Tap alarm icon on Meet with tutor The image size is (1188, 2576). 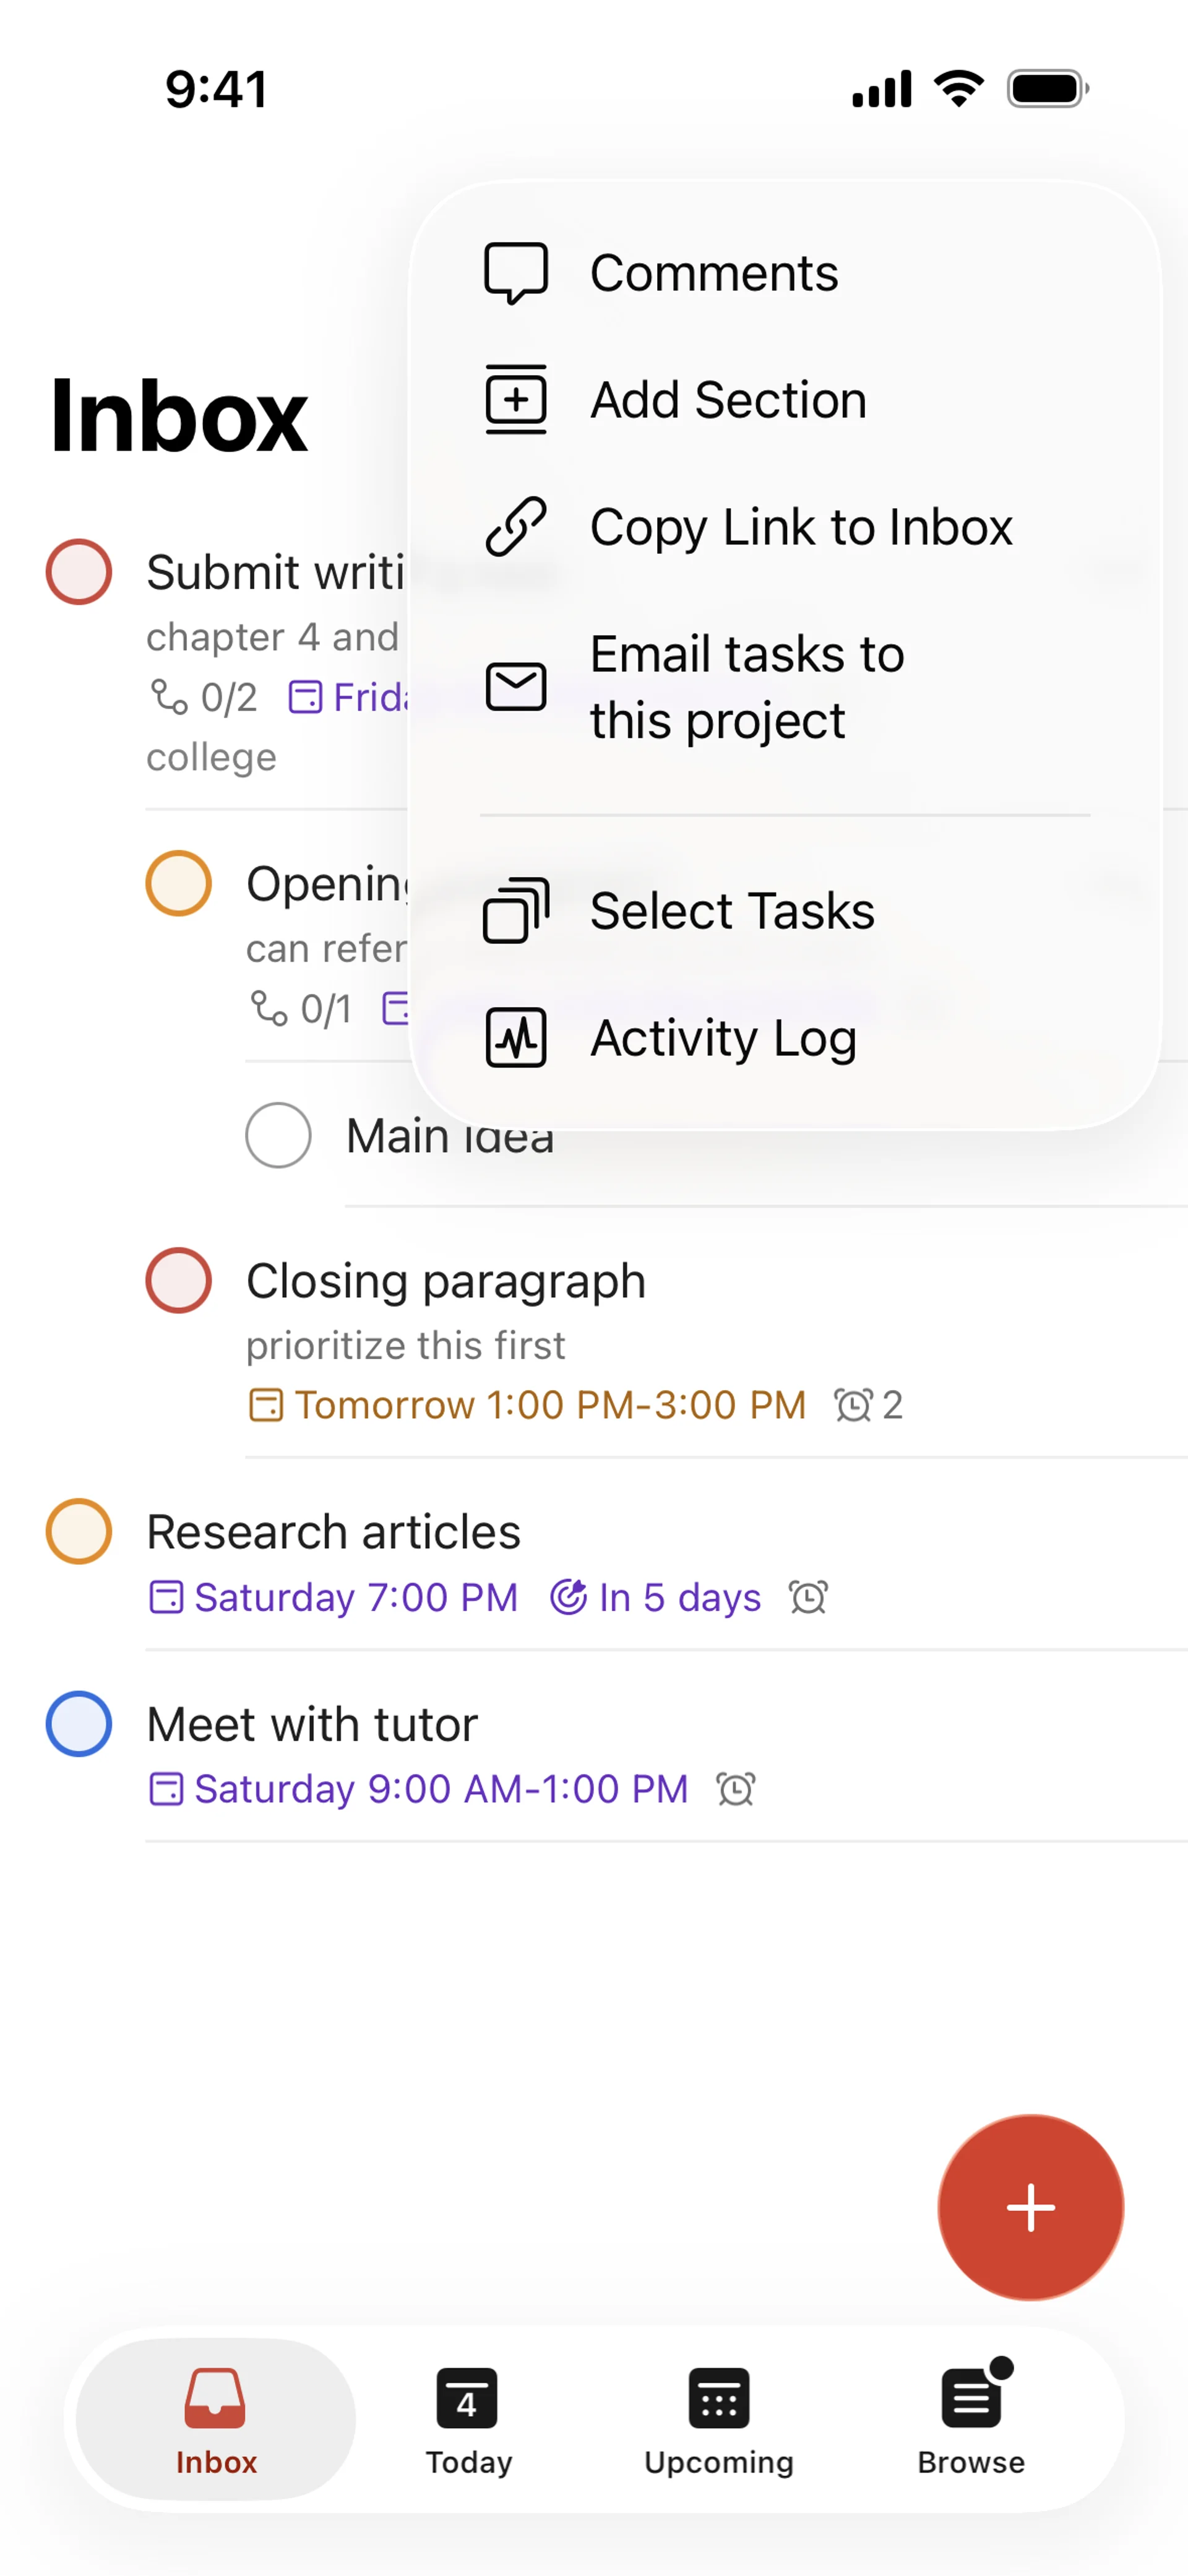pos(736,1789)
